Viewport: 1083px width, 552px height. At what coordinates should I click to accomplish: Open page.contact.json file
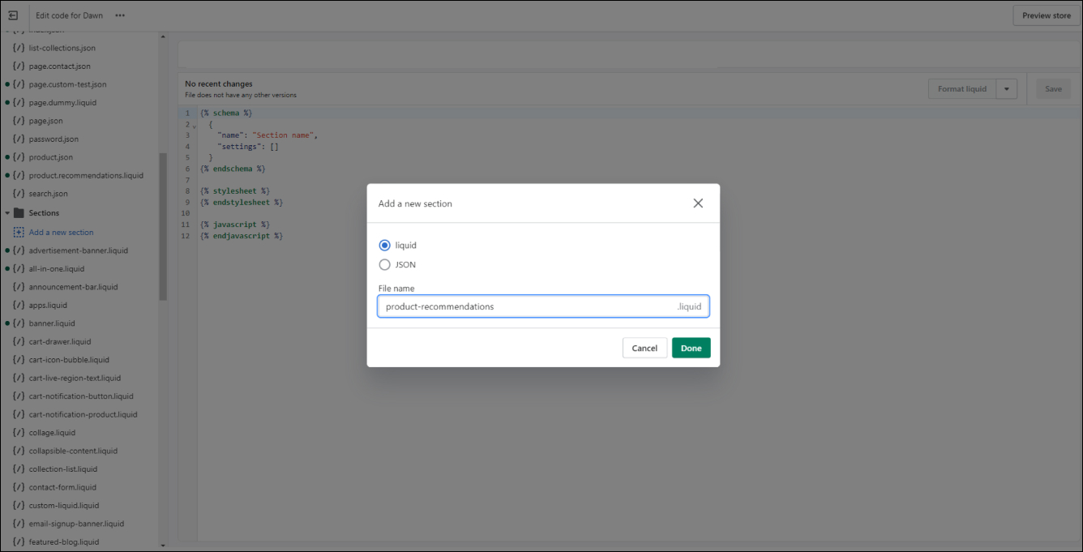(59, 66)
